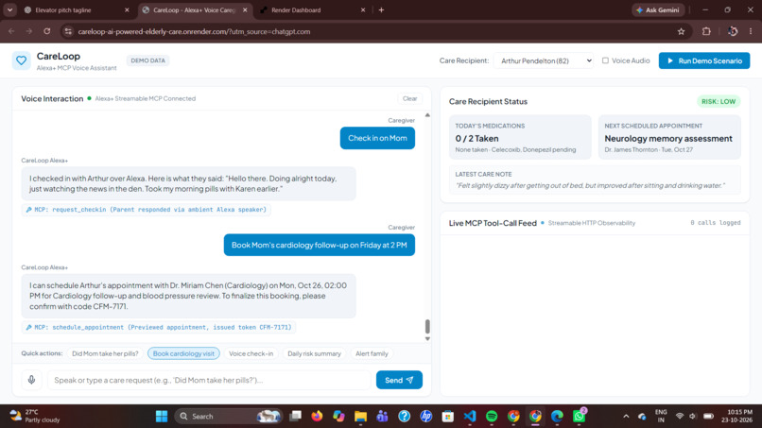Image resolution: width=762 pixels, height=428 pixels.
Task: Select the CareLoop Alexa+ Voice tab
Action: [x=195, y=9]
